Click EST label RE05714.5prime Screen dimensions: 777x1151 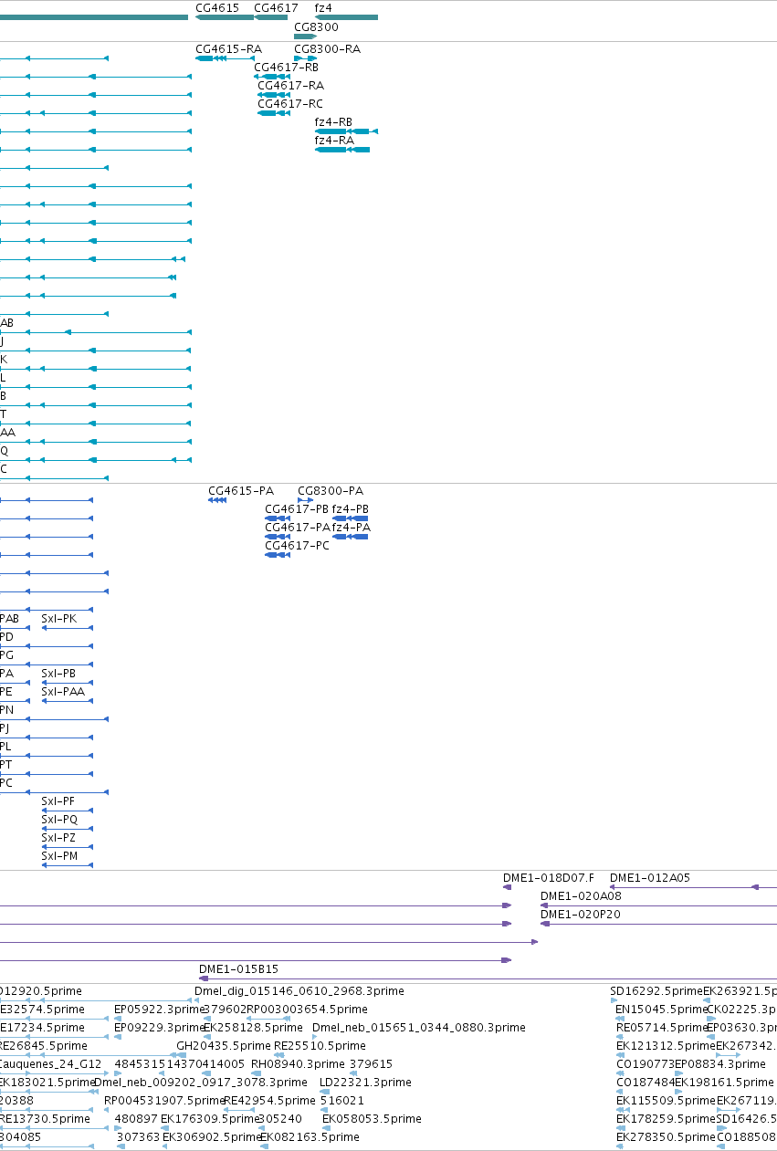click(x=662, y=1028)
